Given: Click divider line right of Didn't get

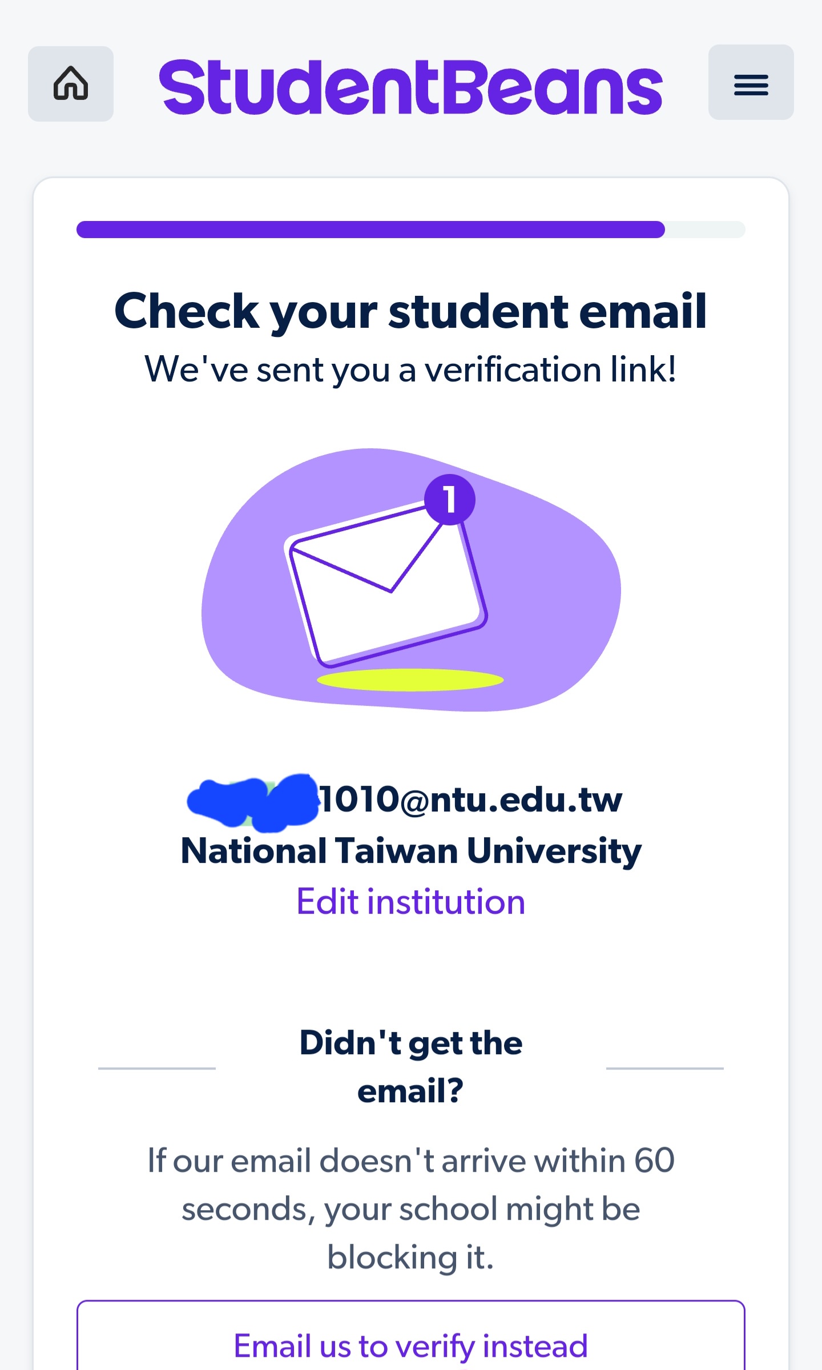Looking at the screenshot, I should tap(665, 1068).
